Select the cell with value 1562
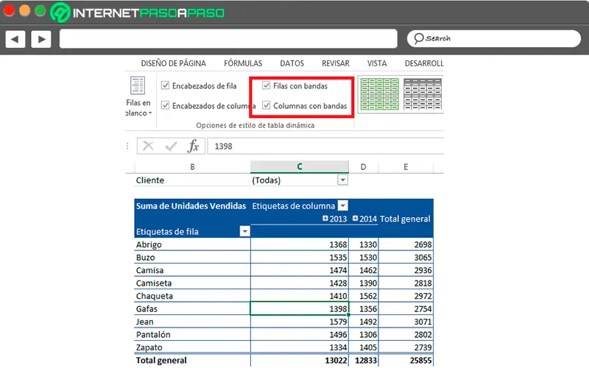 tap(364, 296)
